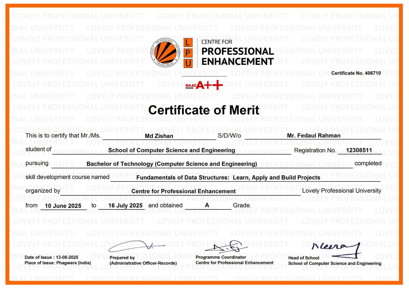Click the end date '16 July 2025'
Image resolution: width=409 pixels, height=289 pixels.
(x=125, y=206)
